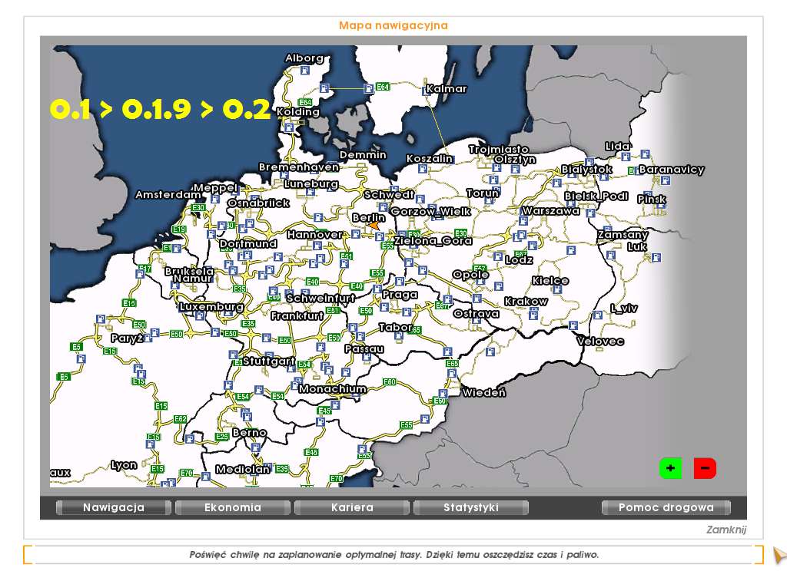Open the Nawigacja tab
This screenshot has width=787, height=571.
click(114, 507)
